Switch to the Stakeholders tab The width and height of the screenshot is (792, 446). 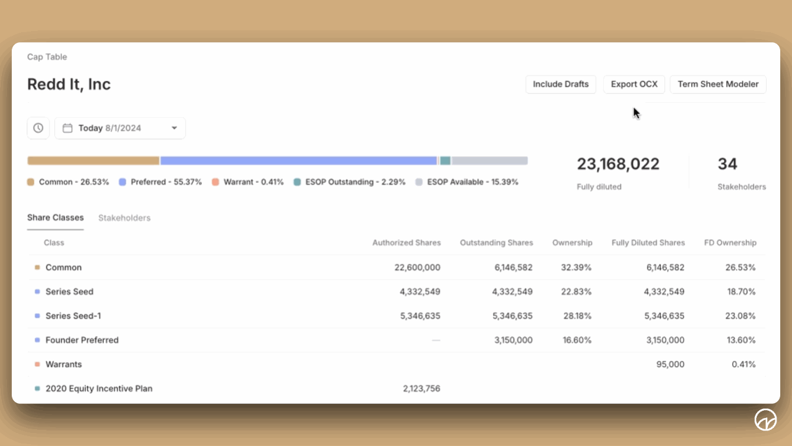(124, 218)
